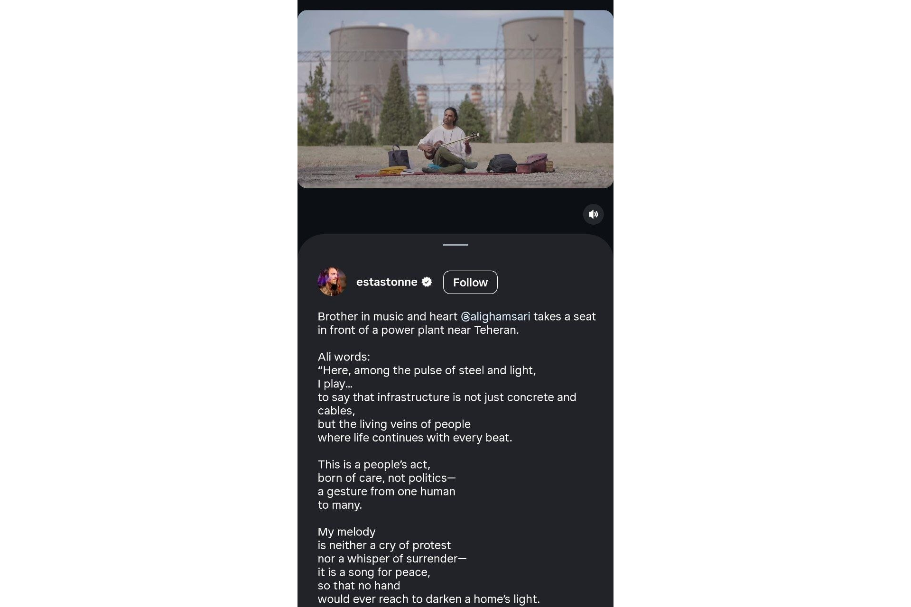Click the line "This is a people's act,"
Screen dimensions: 911x607
(374, 464)
